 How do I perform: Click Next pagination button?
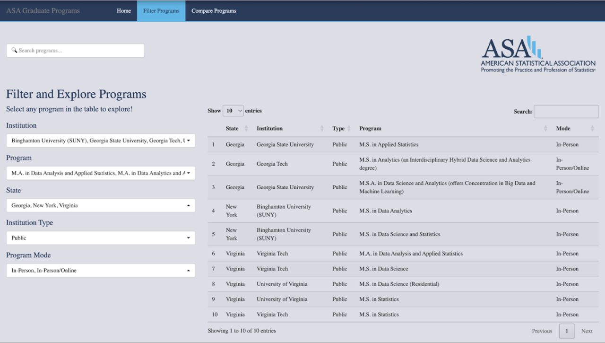587,331
